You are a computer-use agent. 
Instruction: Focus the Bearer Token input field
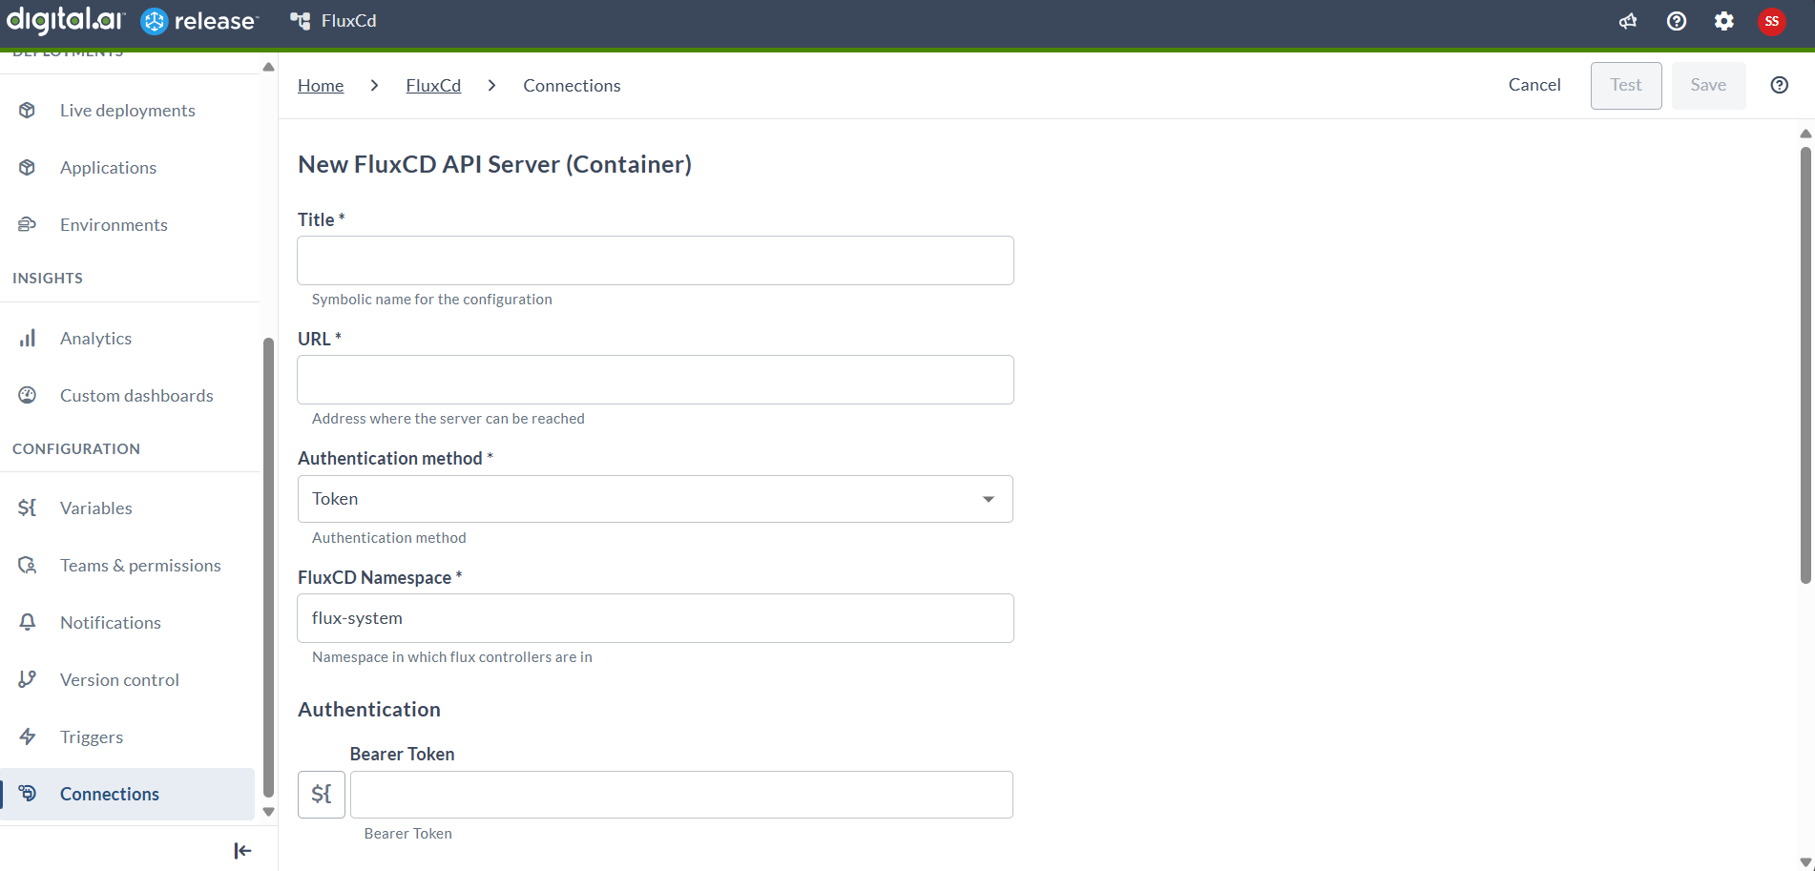click(x=681, y=794)
